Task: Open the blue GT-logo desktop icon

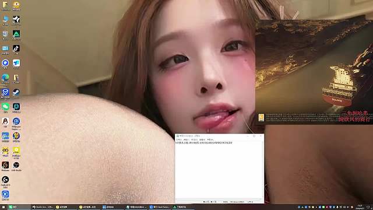Action: tap(5, 137)
